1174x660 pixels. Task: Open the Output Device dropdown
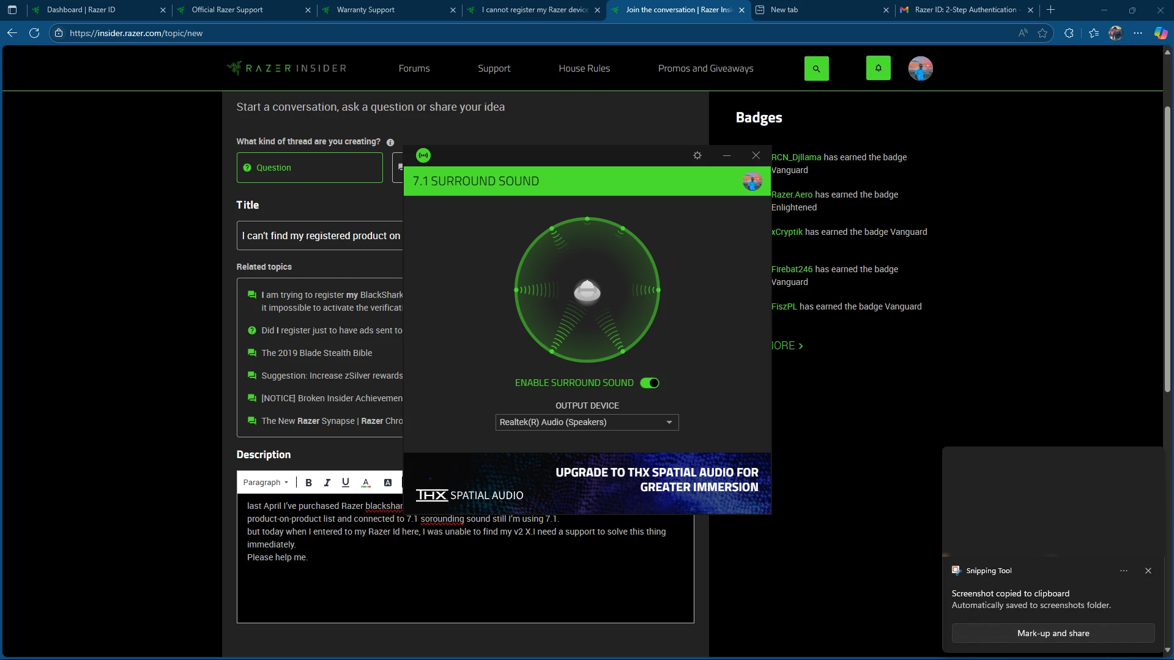[587, 422]
